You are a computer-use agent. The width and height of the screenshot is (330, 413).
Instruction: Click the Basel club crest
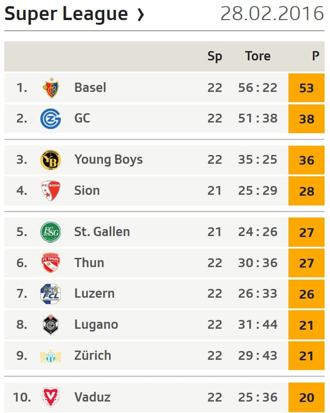click(51, 88)
